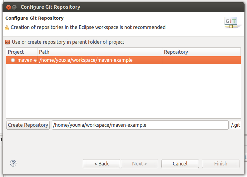The width and height of the screenshot is (247, 177).
Task: Check the maven-example project checkbox
Action: pos(13,60)
